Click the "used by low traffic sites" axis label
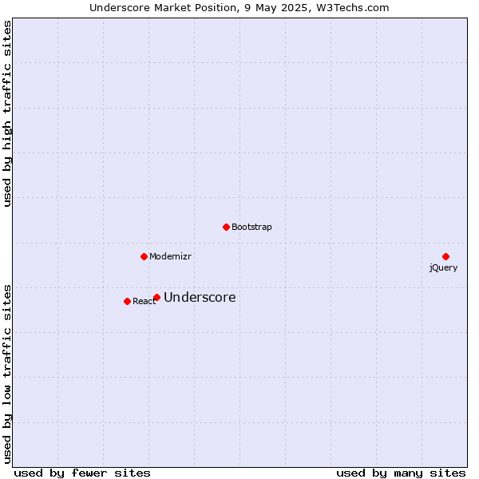 pos(7,374)
